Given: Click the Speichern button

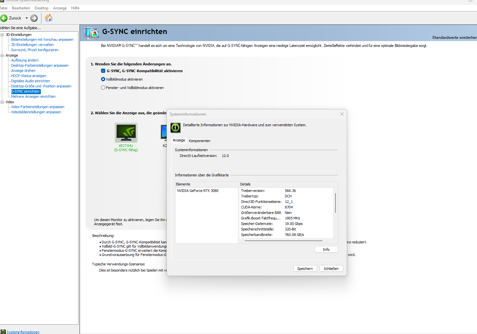Looking at the screenshot, I should [305, 269].
